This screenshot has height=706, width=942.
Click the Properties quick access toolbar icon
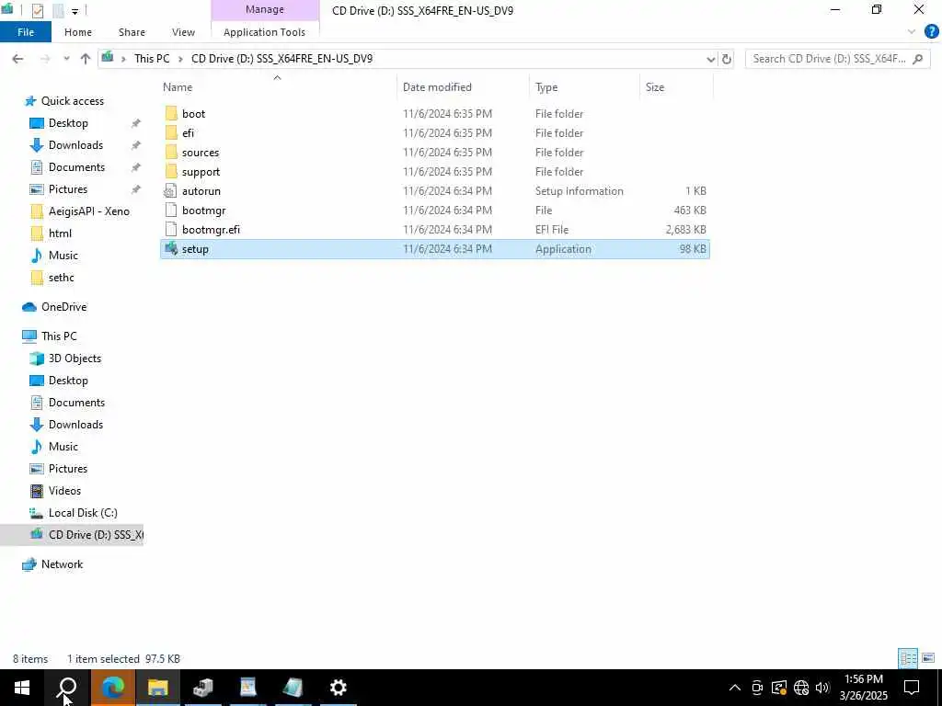pyautogui.click(x=37, y=10)
